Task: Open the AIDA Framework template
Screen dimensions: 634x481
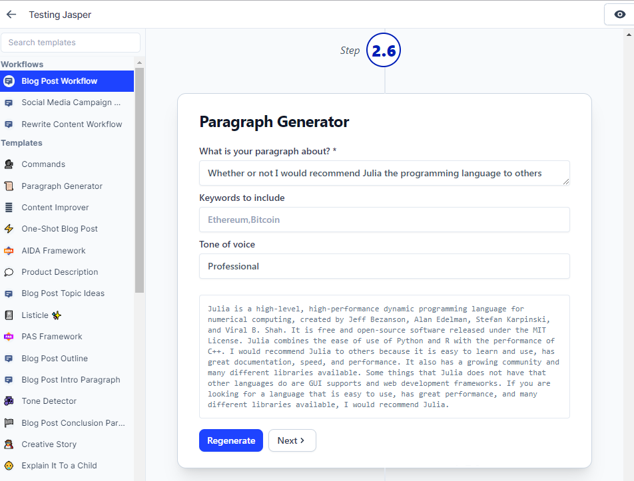Action: coord(53,251)
